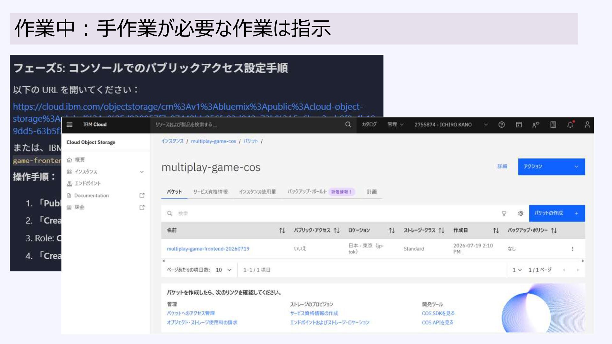612x344 pixels.
Task: Open the account switcher 2755874 - ICHIRO KANO
Action: click(x=451, y=125)
